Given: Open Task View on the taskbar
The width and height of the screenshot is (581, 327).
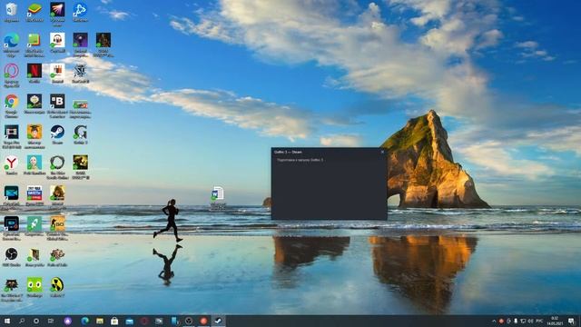Looking at the screenshot, I should tap(51, 321).
